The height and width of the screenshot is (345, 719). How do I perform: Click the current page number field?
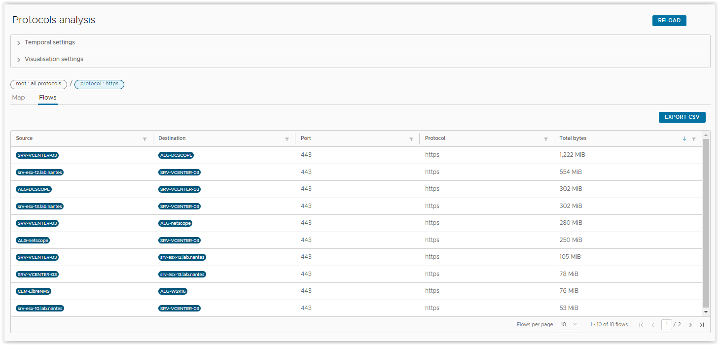(667, 325)
